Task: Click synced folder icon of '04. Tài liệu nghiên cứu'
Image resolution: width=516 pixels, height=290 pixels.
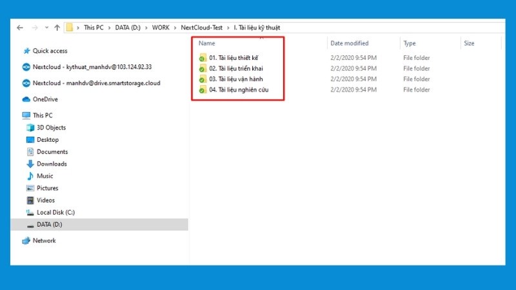Action: point(203,90)
